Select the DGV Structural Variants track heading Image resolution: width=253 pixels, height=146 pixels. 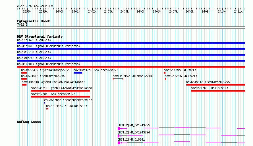click(40, 36)
